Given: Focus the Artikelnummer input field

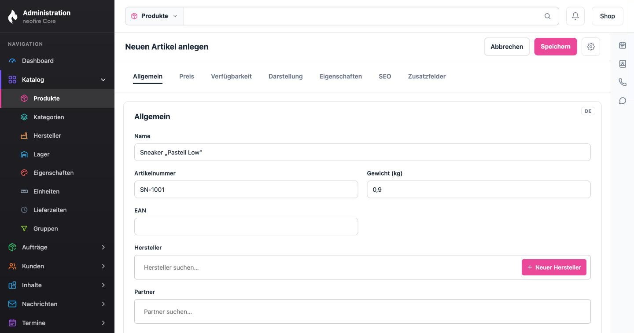Looking at the screenshot, I should click(x=246, y=190).
